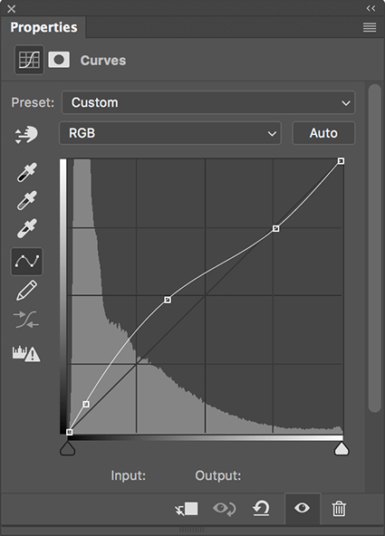
Task: Delete this adjustment layer via trash icon
Action: (x=339, y=508)
